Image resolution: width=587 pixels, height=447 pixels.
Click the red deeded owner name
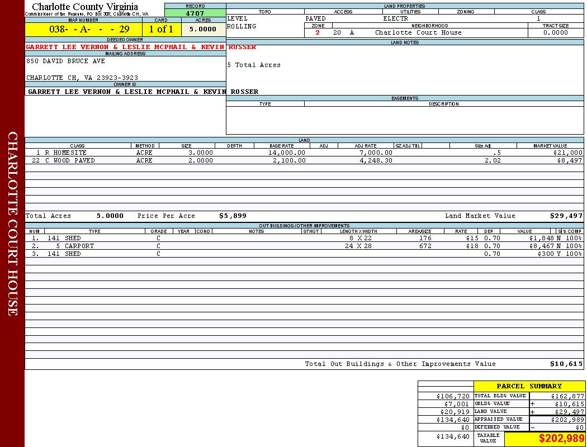[141, 47]
